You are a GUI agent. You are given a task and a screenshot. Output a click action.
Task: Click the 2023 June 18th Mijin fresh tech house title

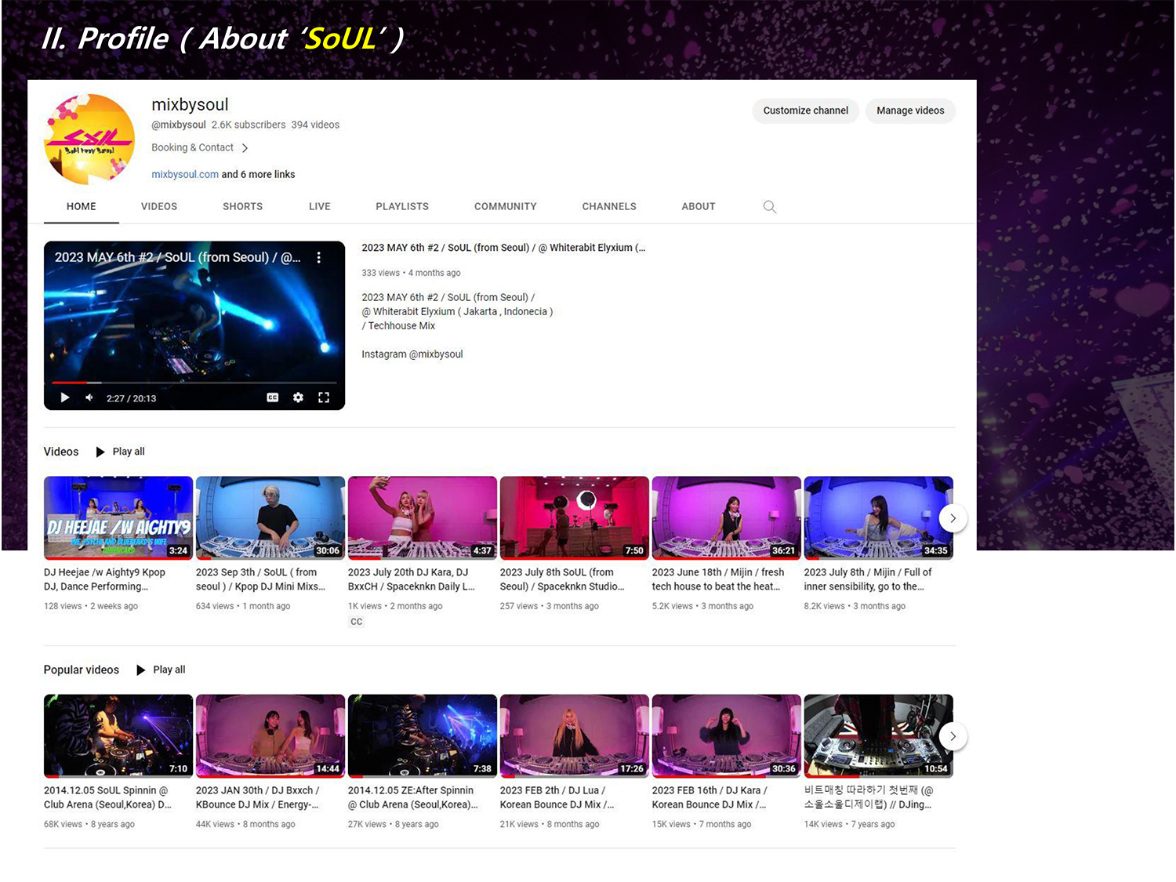718,579
